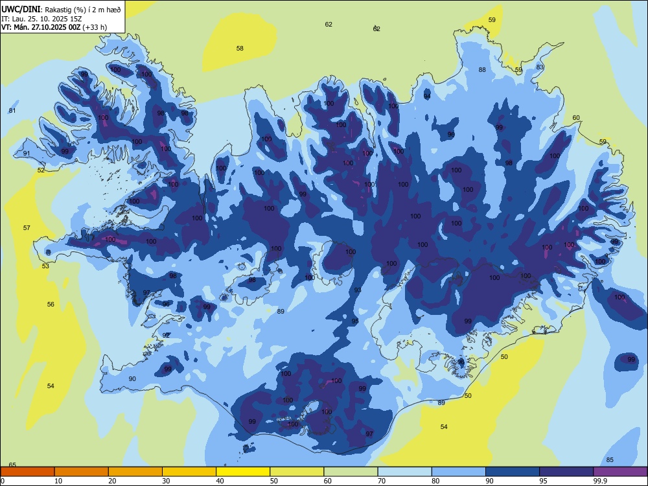
Task: Select the 80–90 blue legend swatch
Action: point(459,472)
